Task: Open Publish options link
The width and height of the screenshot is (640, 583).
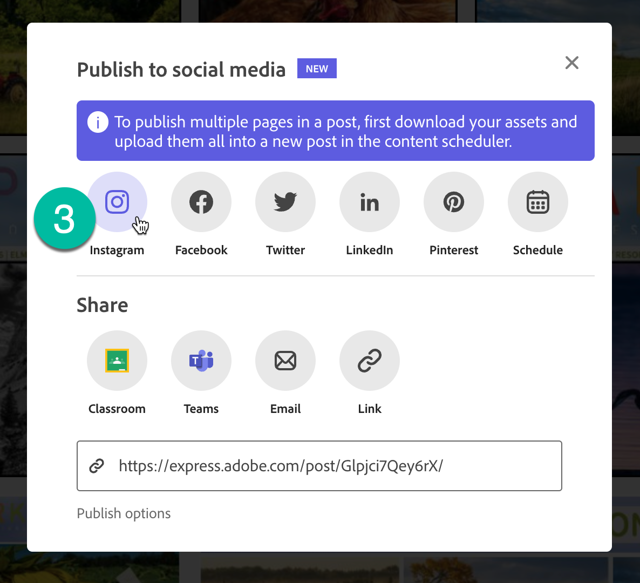Action: [x=124, y=513]
